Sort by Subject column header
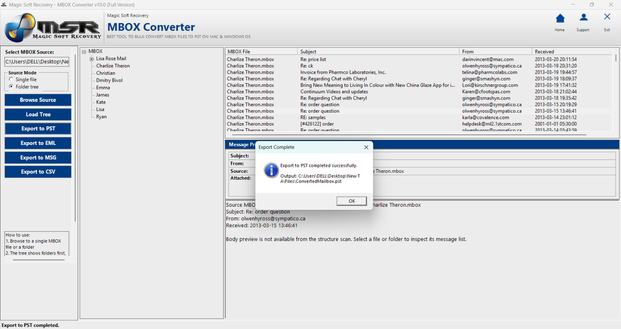 (378, 52)
